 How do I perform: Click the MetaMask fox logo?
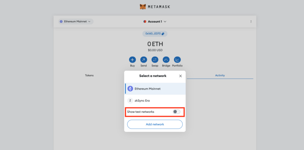click(x=143, y=7)
